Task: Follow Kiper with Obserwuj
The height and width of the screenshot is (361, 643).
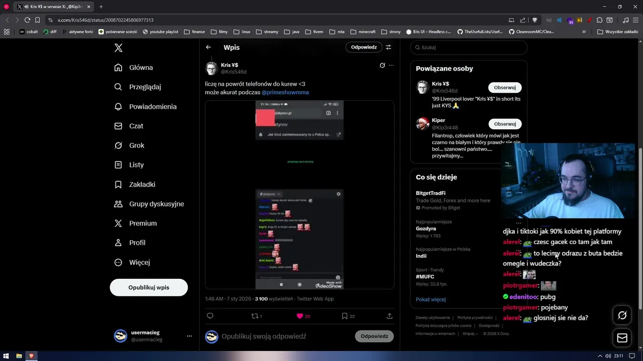Action: tap(505, 124)
